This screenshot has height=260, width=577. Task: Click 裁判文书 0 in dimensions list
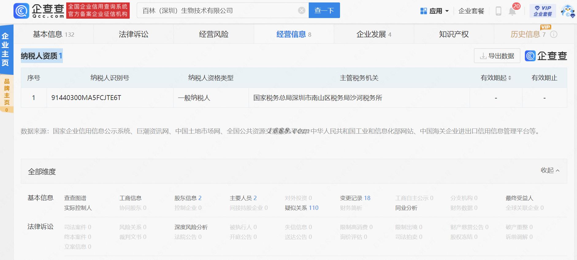pyautogui.click(x=133, y=237)
